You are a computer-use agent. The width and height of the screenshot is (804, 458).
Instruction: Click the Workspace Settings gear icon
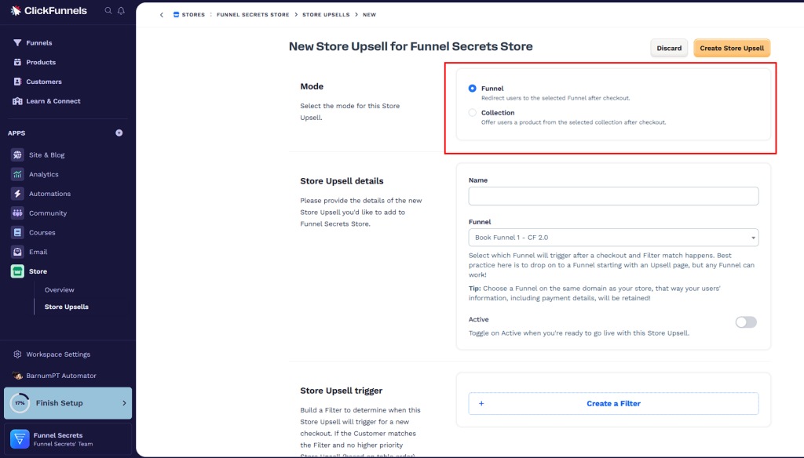[x=17, y=354]
